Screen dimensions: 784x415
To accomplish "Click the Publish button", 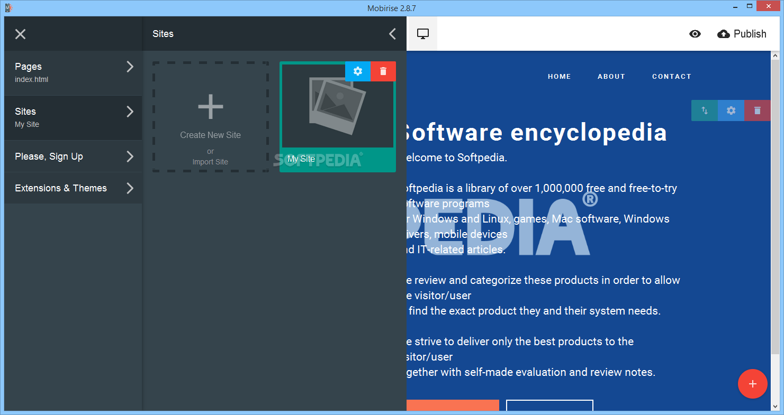I will (742, 34).
